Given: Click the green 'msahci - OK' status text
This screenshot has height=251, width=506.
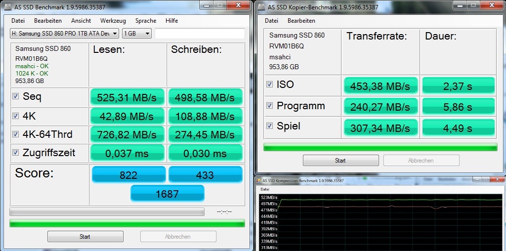Looking at the screenshot, I should click(x=32, y=66).
